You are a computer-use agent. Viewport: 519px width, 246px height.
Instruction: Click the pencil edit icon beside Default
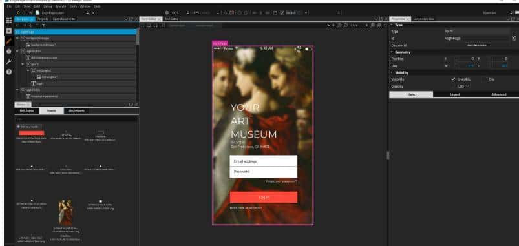pos(282,12)
